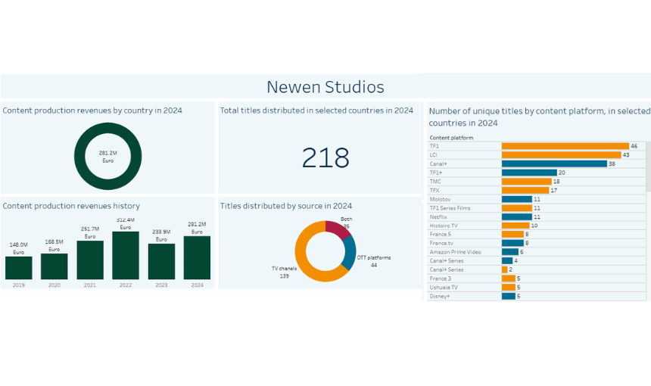This screenshot has width=651, height=386.
Task: Select the 2019 revenue bar
Action: coord(19,268)
